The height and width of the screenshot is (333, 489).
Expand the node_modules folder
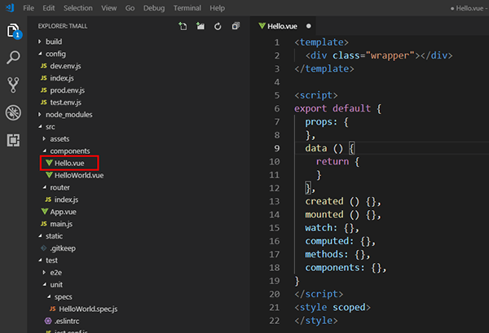(x=68, y=115)
